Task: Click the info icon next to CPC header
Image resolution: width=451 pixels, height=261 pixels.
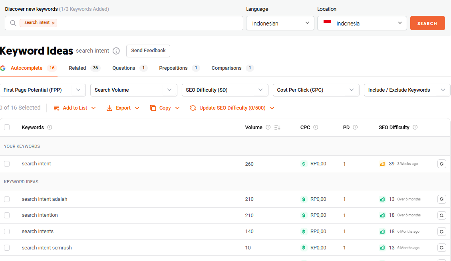Action: 316,128
